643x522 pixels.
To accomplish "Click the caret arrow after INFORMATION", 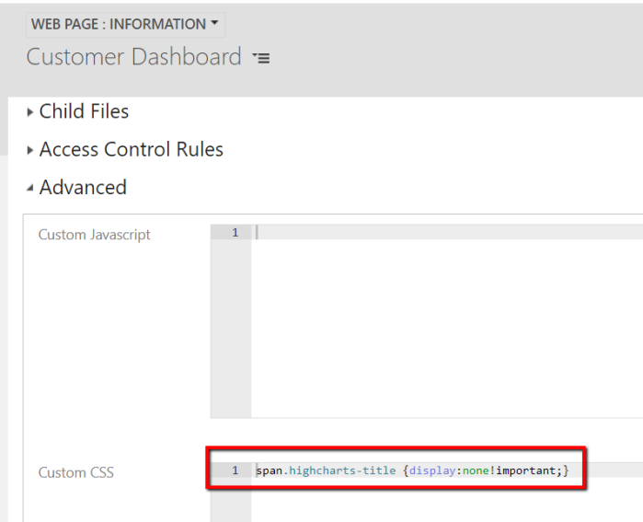I will coord(215,24).
